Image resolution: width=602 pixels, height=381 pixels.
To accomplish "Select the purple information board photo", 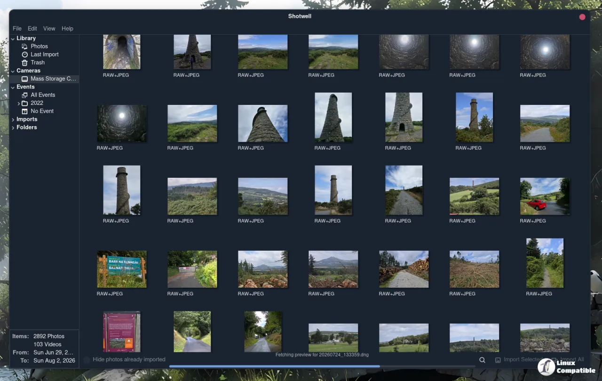I will pyautogui.click(x=121, y=332).
